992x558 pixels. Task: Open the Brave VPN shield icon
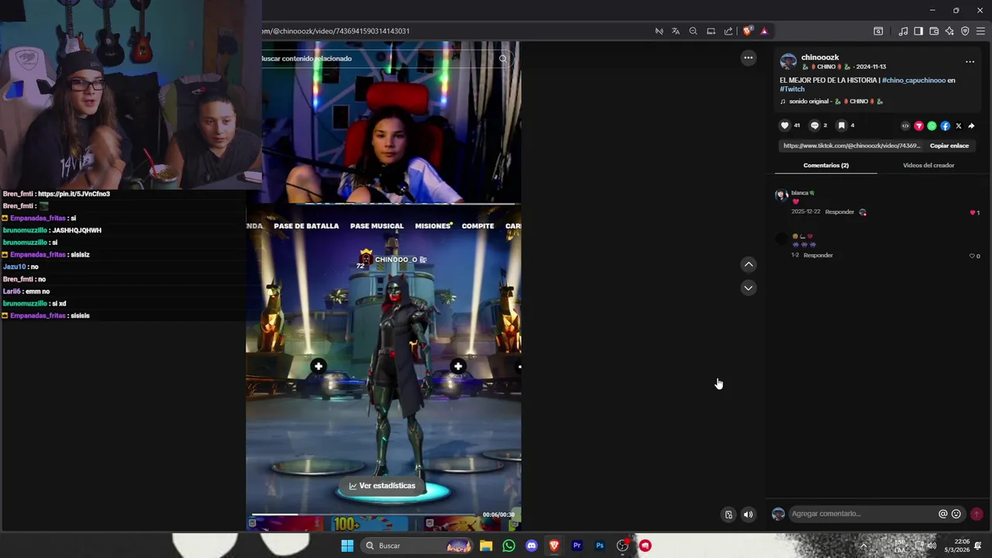pyautogui.click(x=965, y=31)
